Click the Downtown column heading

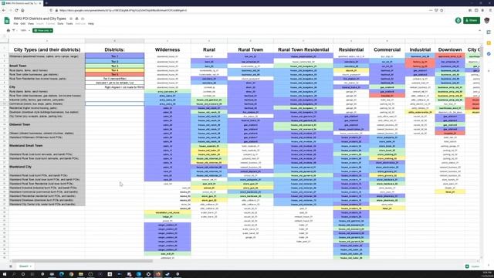pos(450,49)
